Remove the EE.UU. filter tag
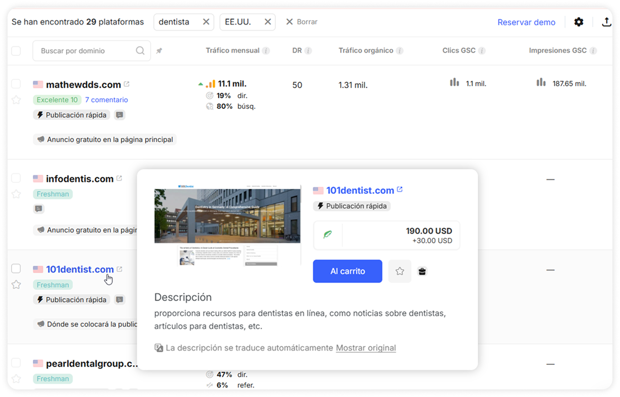620x397 pixels. pyautogui.click(x=268, y=22)
